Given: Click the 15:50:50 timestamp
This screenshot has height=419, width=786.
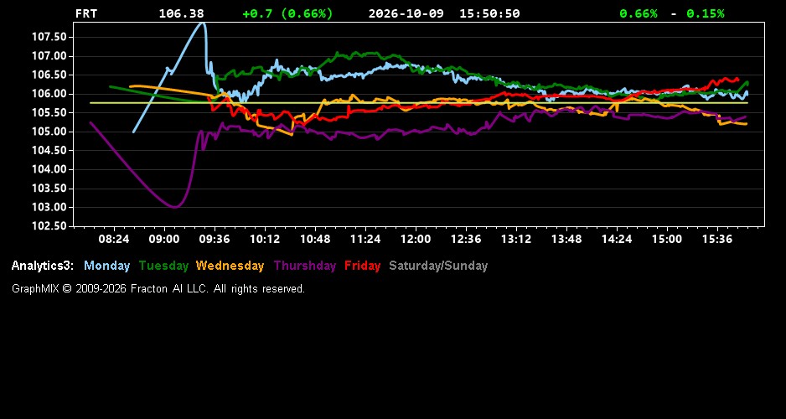Looking at the screenshot, I should [489, 13].
